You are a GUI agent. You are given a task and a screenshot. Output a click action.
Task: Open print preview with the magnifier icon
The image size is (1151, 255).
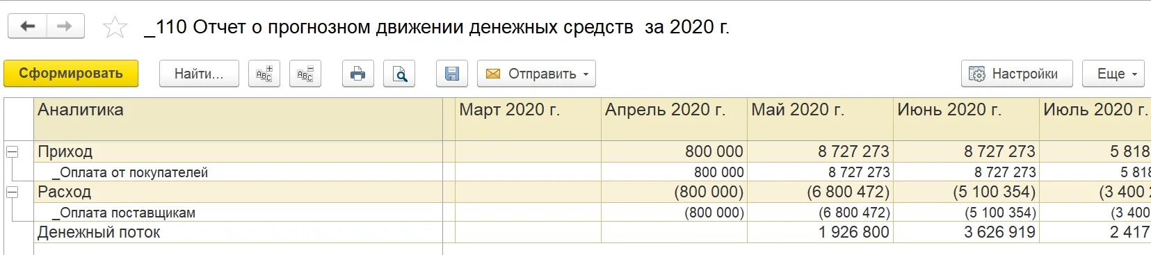(399, 74)
